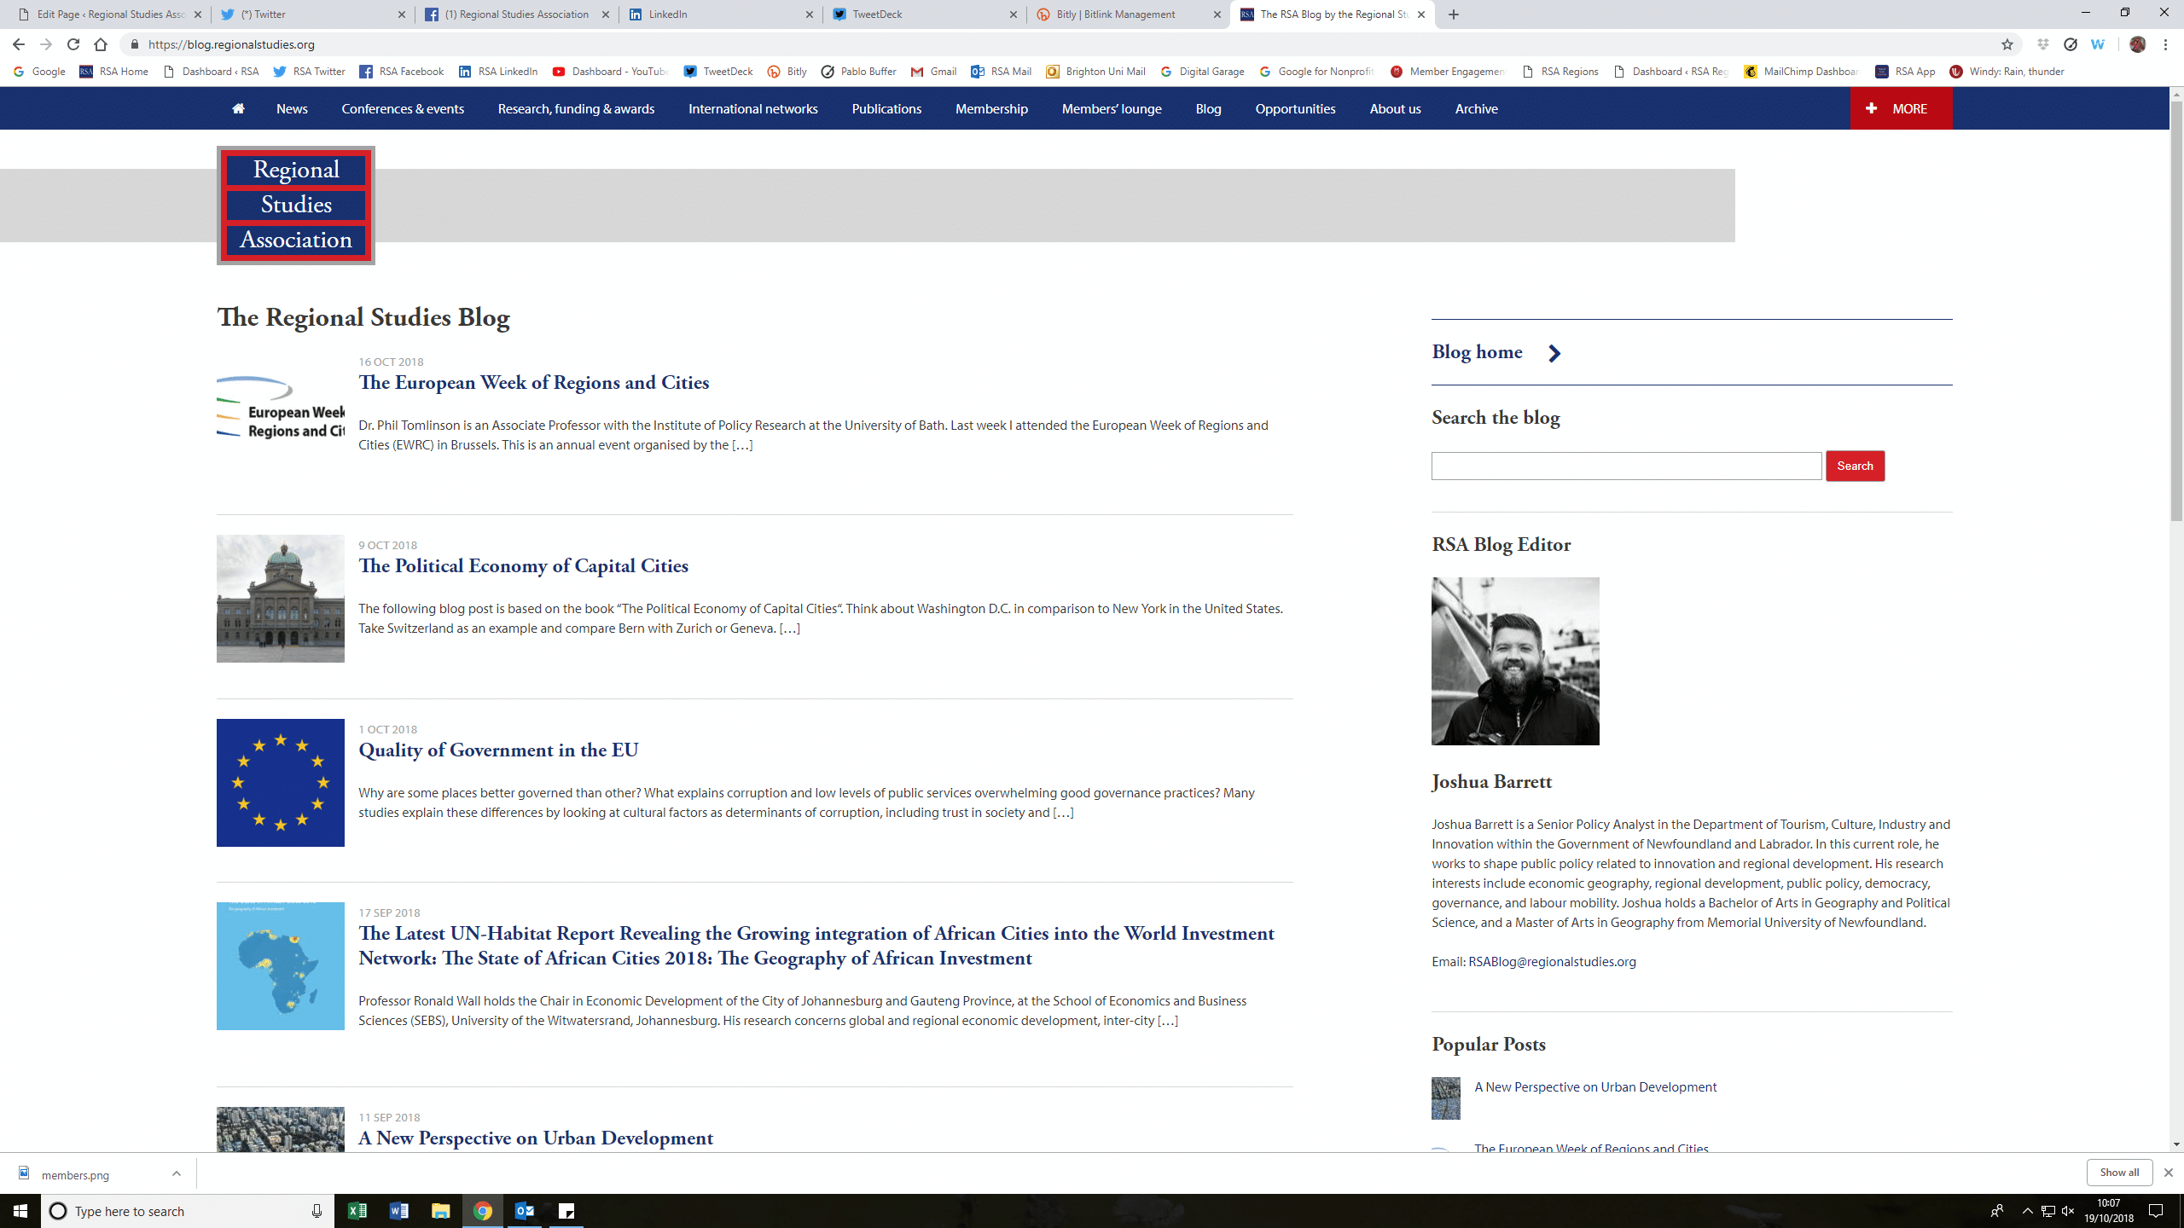The width and height of the screenshot is (2184, 1228).
Task: Click the EU flag post thumbnail
Action: click(280, 782)
